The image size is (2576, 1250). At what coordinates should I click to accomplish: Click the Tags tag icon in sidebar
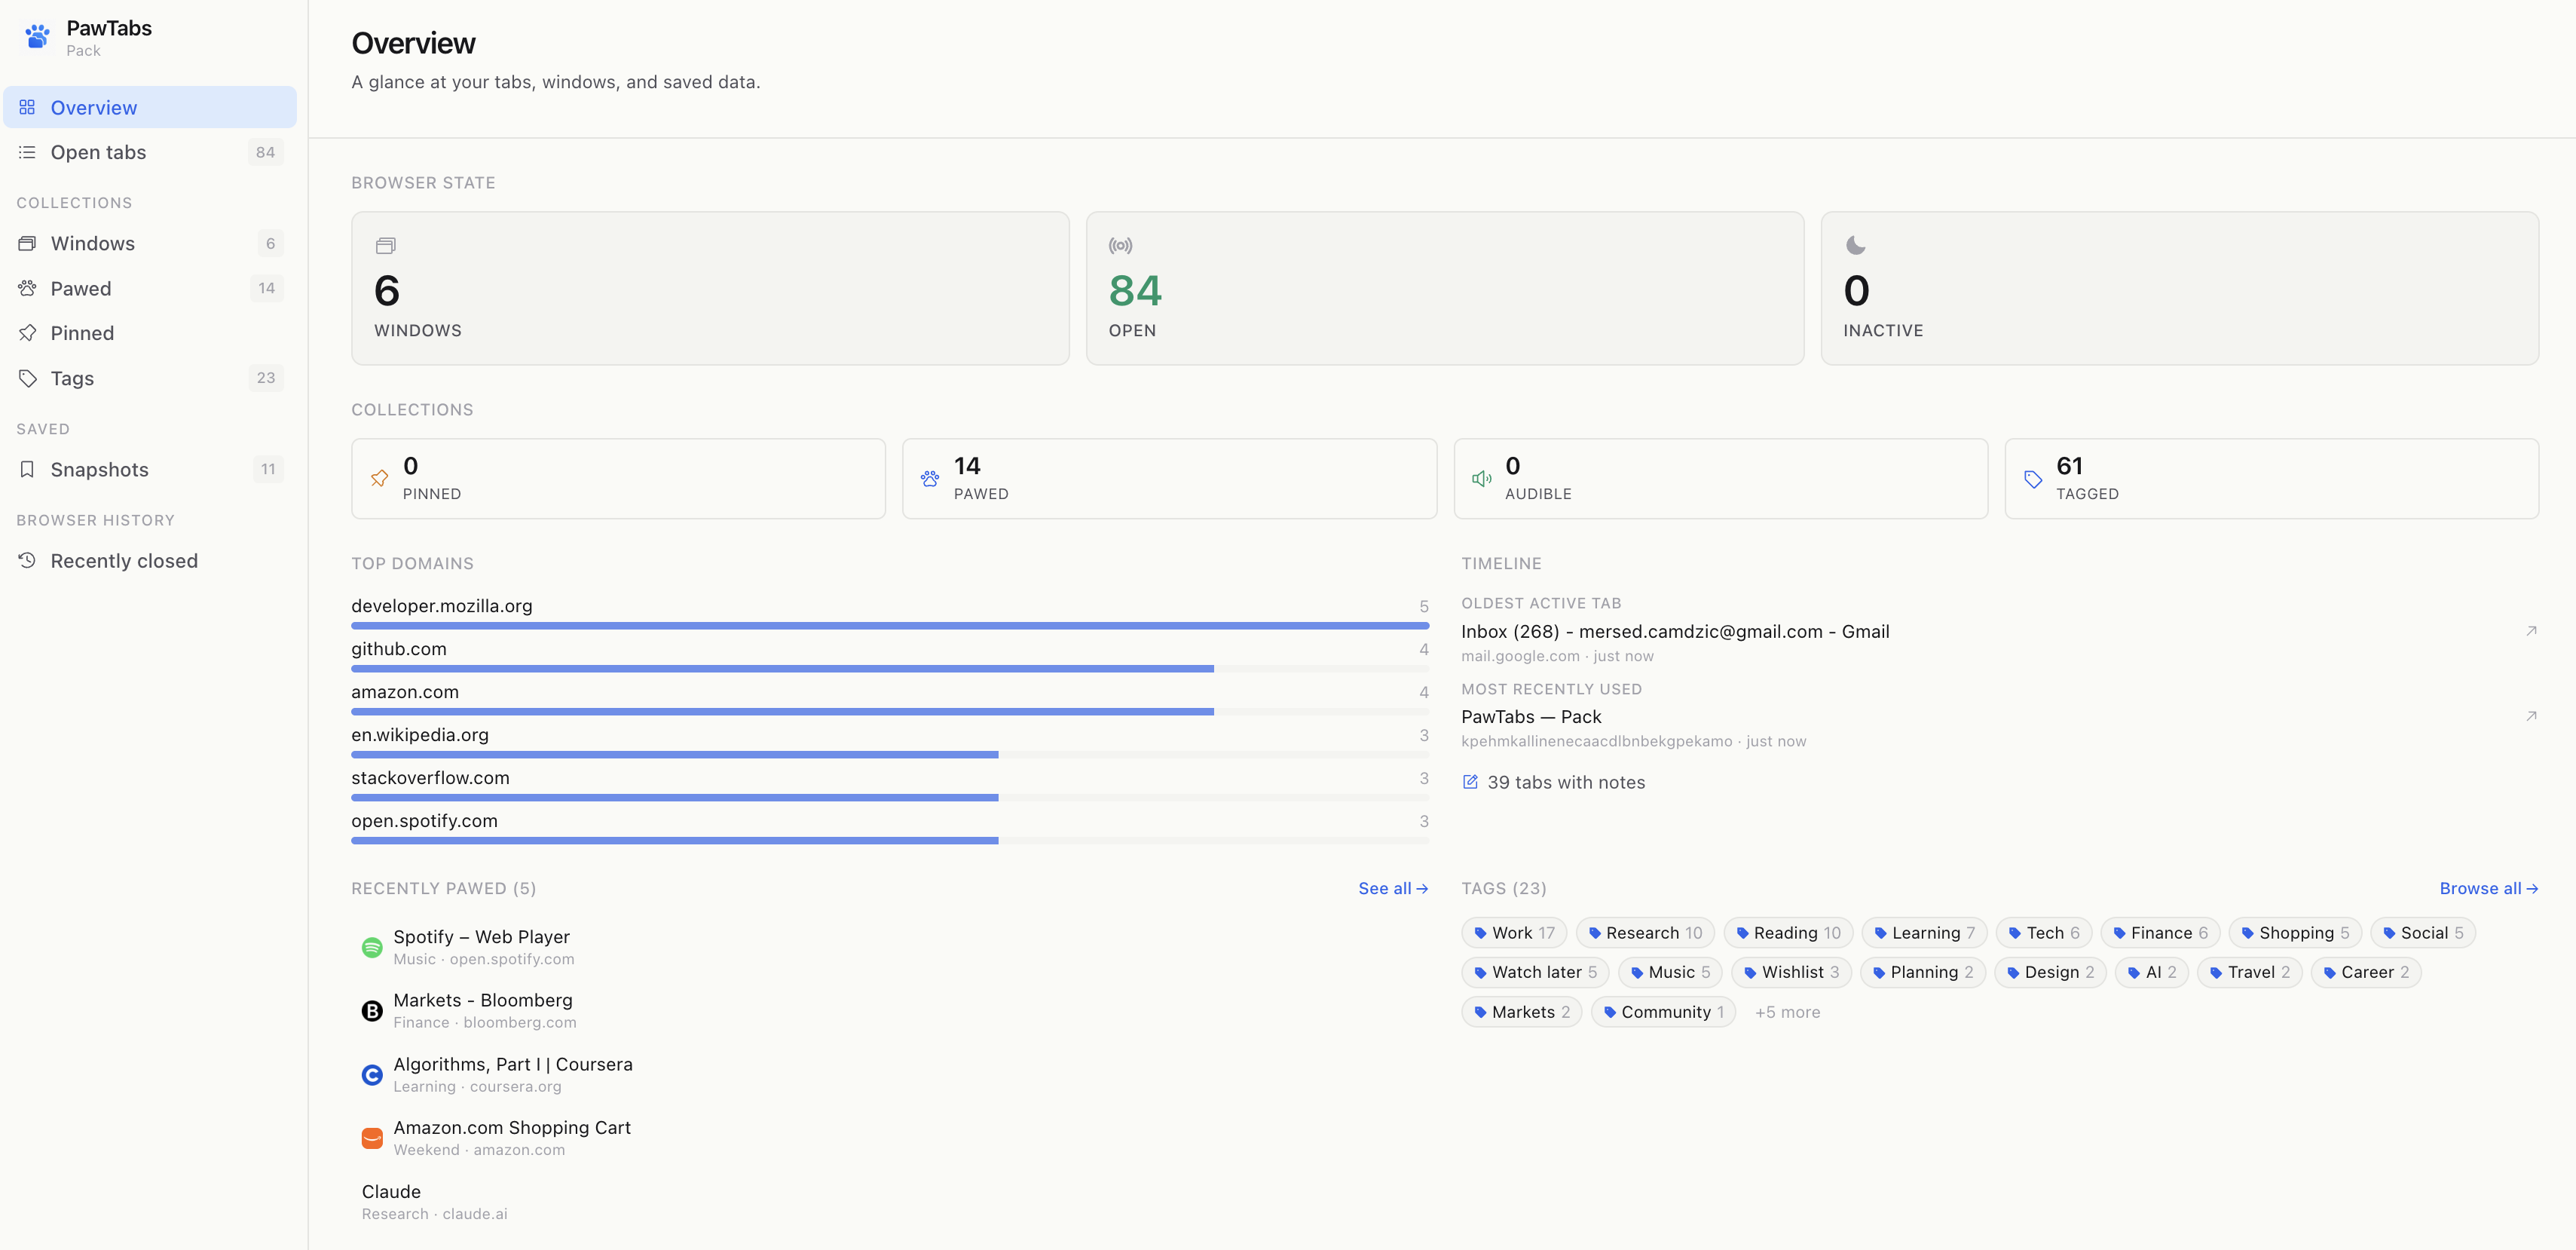27,378
